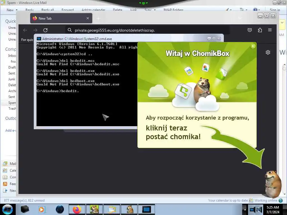
Task: Select the New Tab browser tab
Action: pyautogui.click(x=61, y=18)
